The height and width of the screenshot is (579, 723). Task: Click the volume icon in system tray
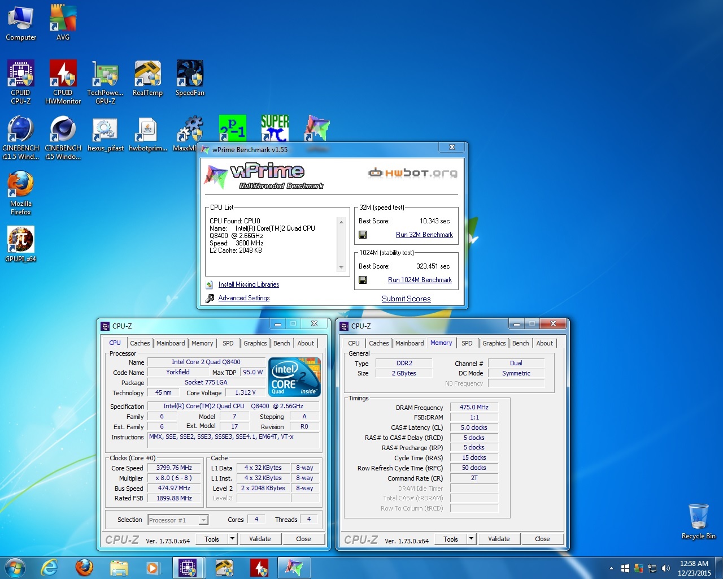click(666, 568)
